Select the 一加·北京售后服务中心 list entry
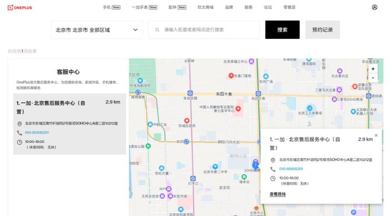The width and height of the screenshot is (389, 216). [69, 124]
